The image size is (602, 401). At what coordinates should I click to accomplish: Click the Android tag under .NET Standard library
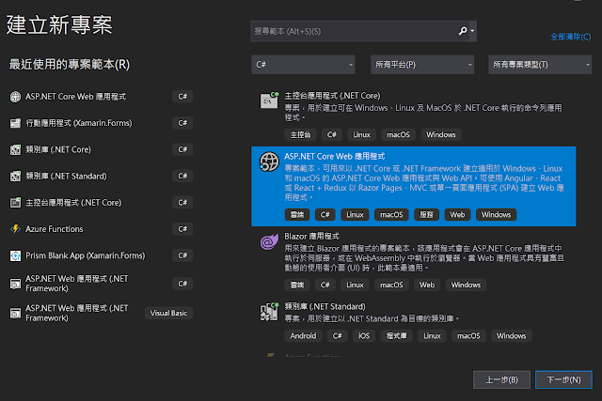pyautogui.click(x=303, y=336)
